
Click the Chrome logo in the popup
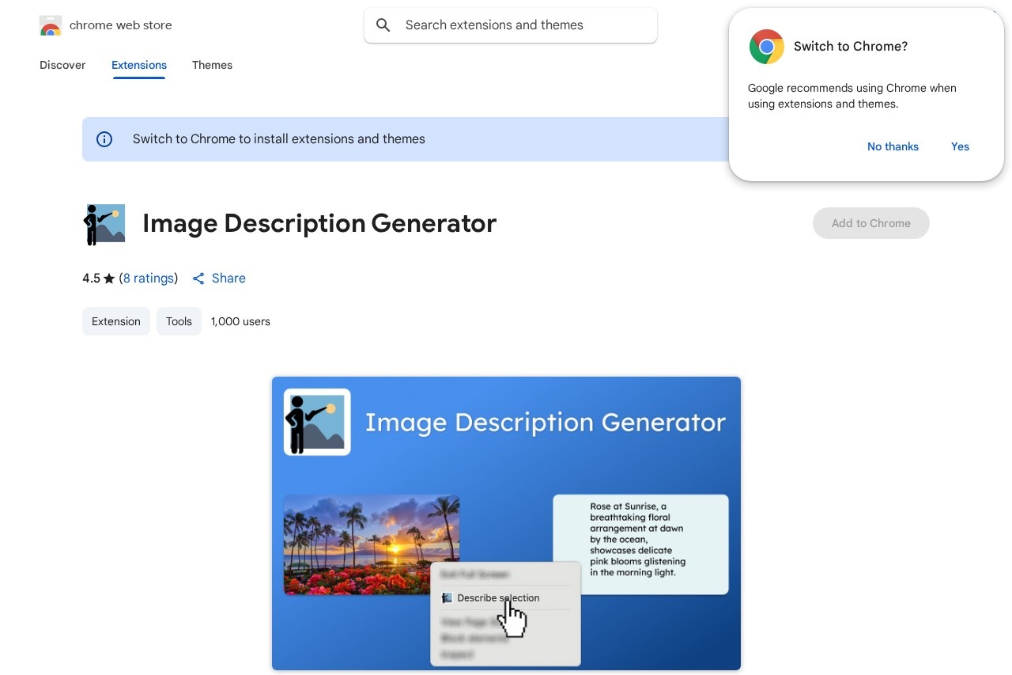(x=766, y=47)
